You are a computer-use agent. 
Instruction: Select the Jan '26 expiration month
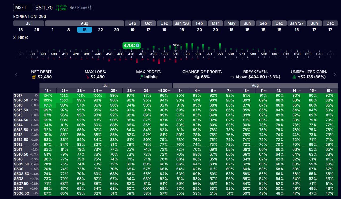pyautogui.click(x=182, y=23)
